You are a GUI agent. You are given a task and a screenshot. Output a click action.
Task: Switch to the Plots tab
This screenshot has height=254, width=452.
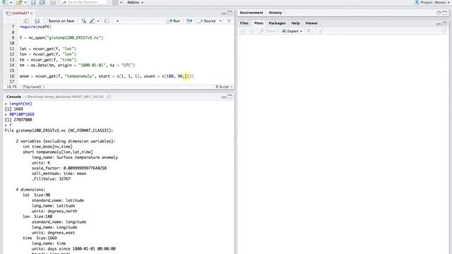258,23
